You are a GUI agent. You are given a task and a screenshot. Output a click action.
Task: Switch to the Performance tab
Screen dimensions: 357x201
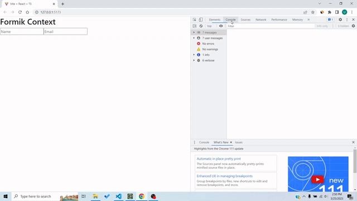pyautogui.click(x=279, y=20)
